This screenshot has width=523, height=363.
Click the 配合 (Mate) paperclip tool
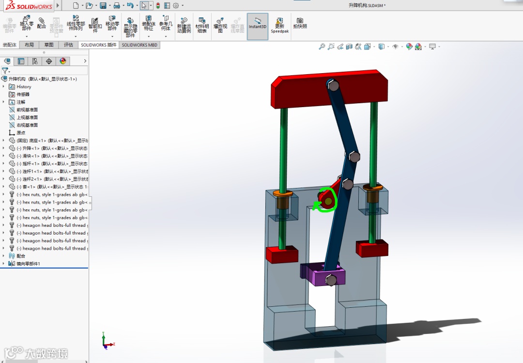(x=41, y=23)
